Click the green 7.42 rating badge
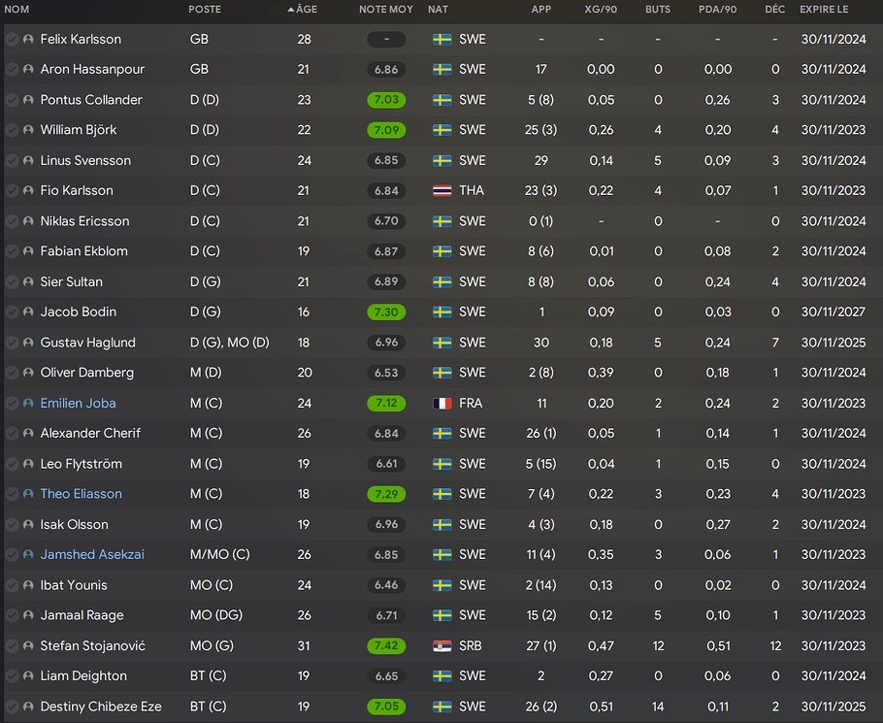The width and height of the screenshot is (883, 723). [386, 646]
